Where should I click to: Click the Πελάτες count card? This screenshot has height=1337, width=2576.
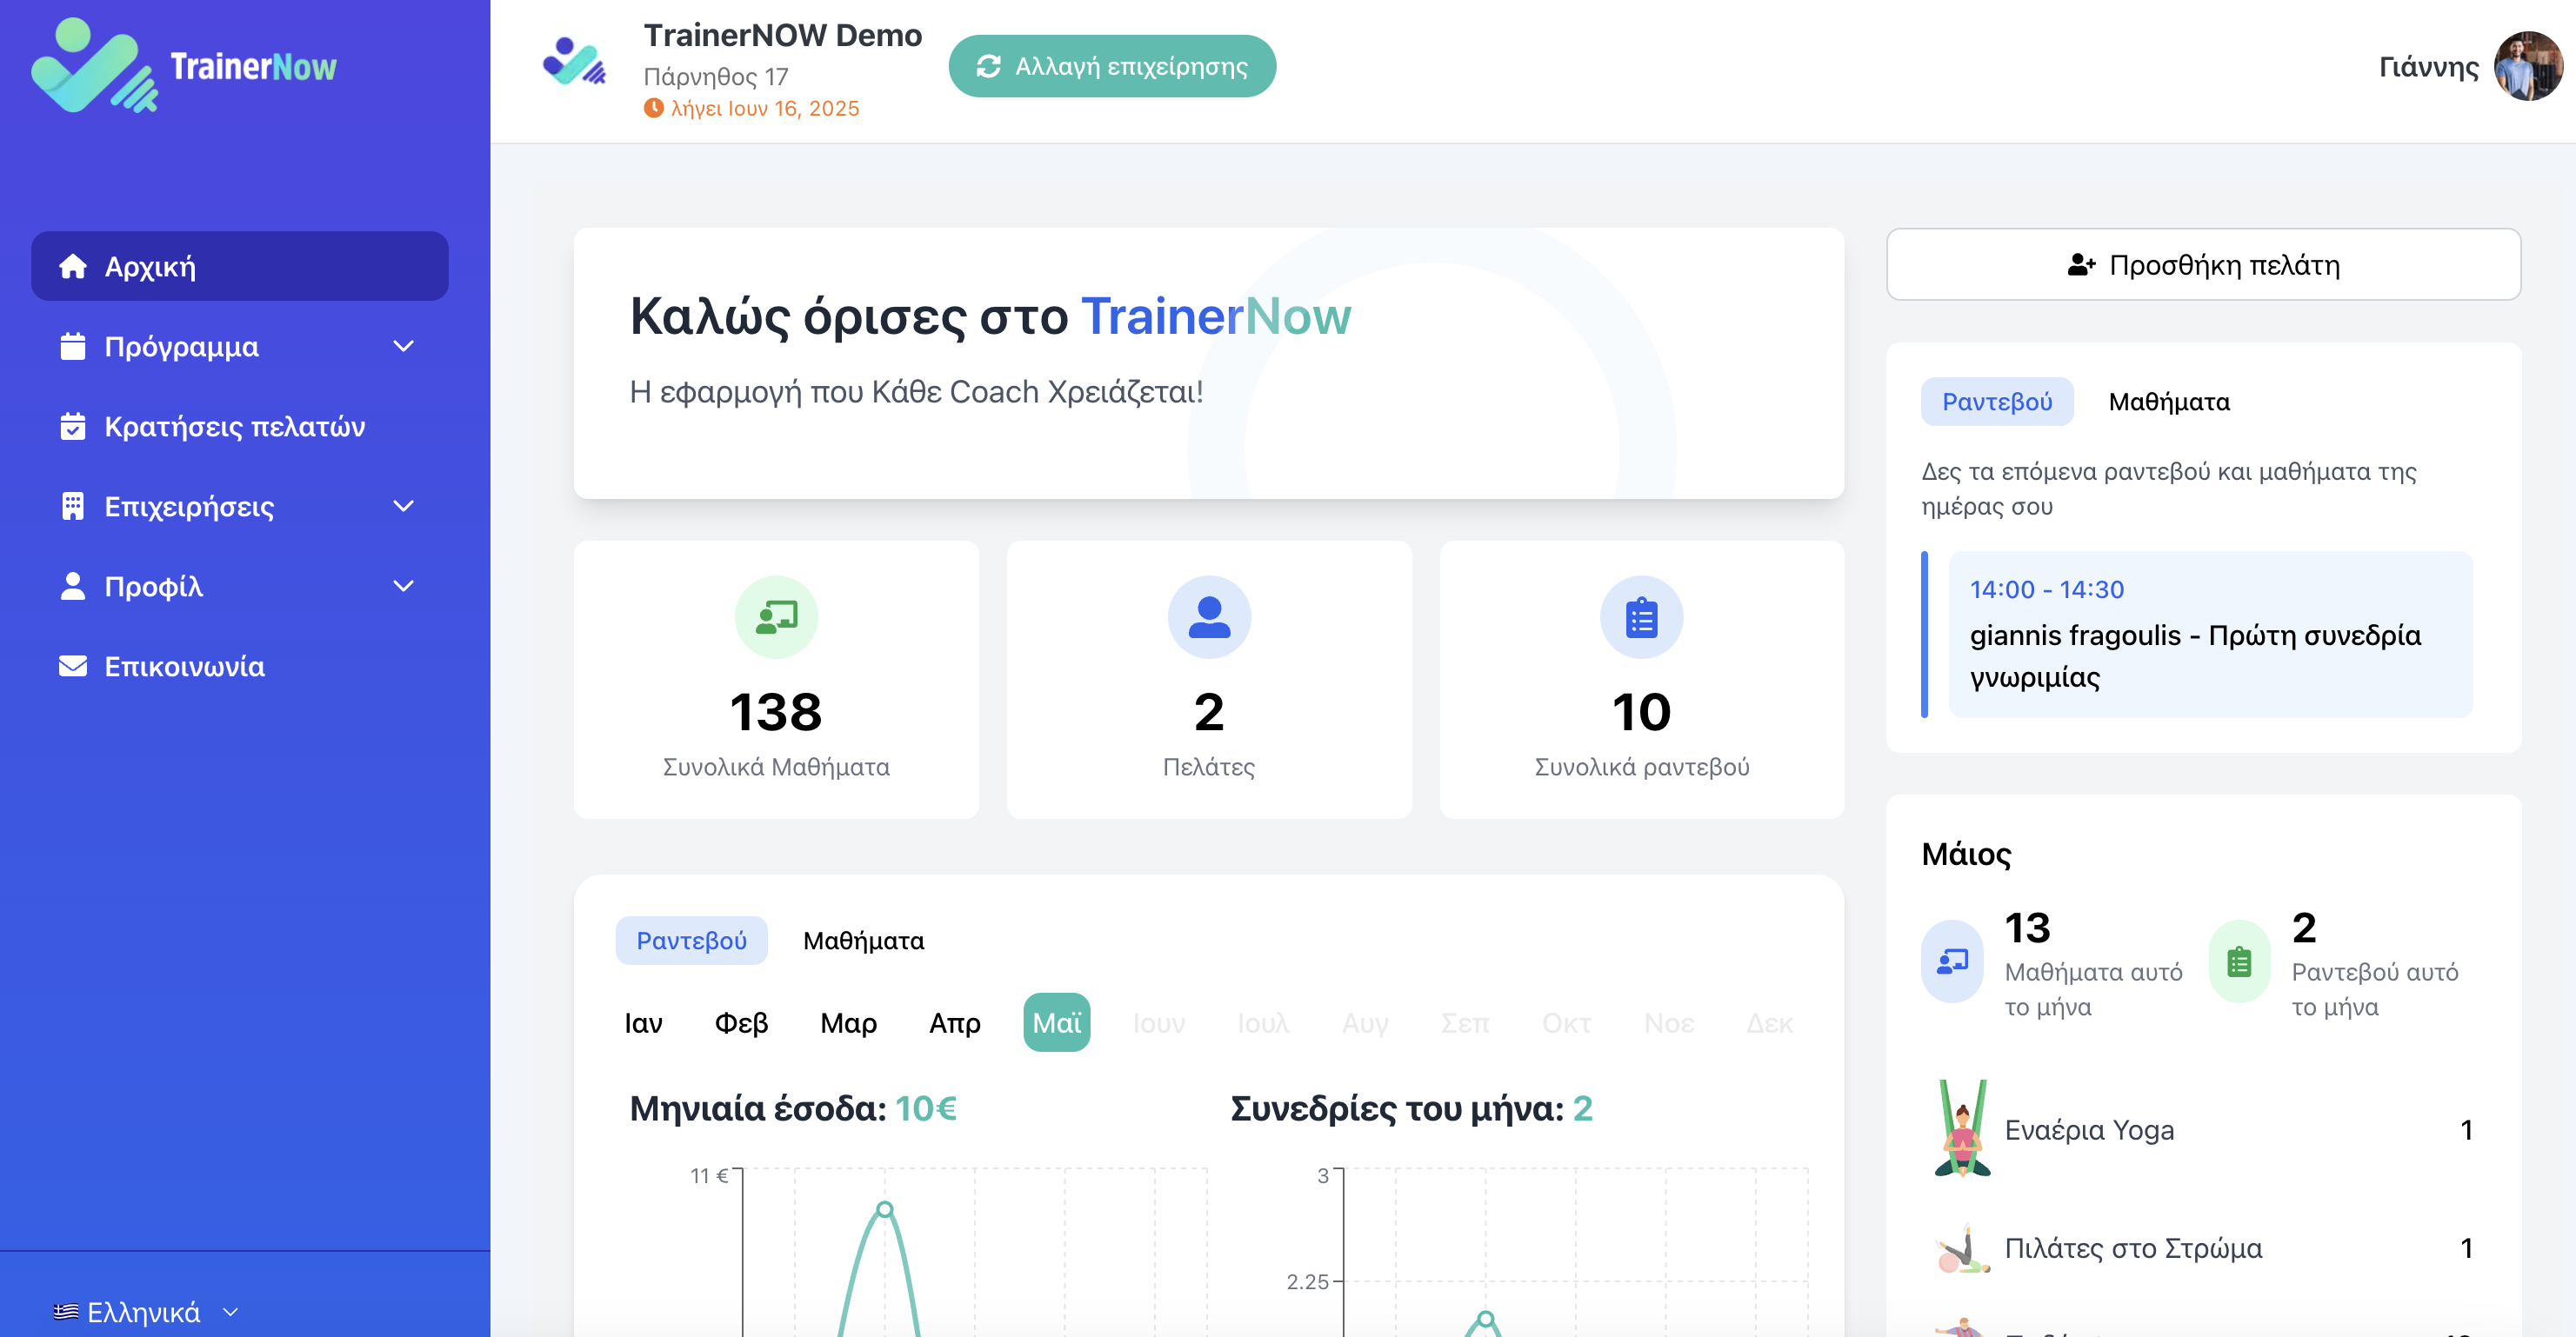(1209, 680)
